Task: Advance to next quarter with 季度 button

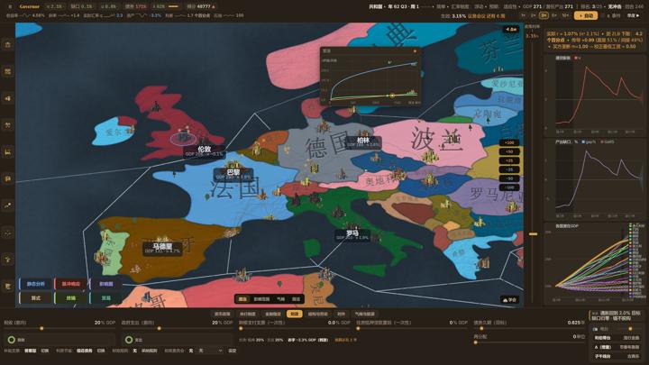Action: click(633, 15)
